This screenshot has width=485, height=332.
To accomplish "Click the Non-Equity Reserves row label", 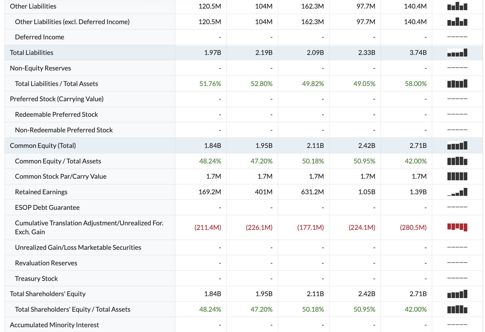I will tap(40, 68).
